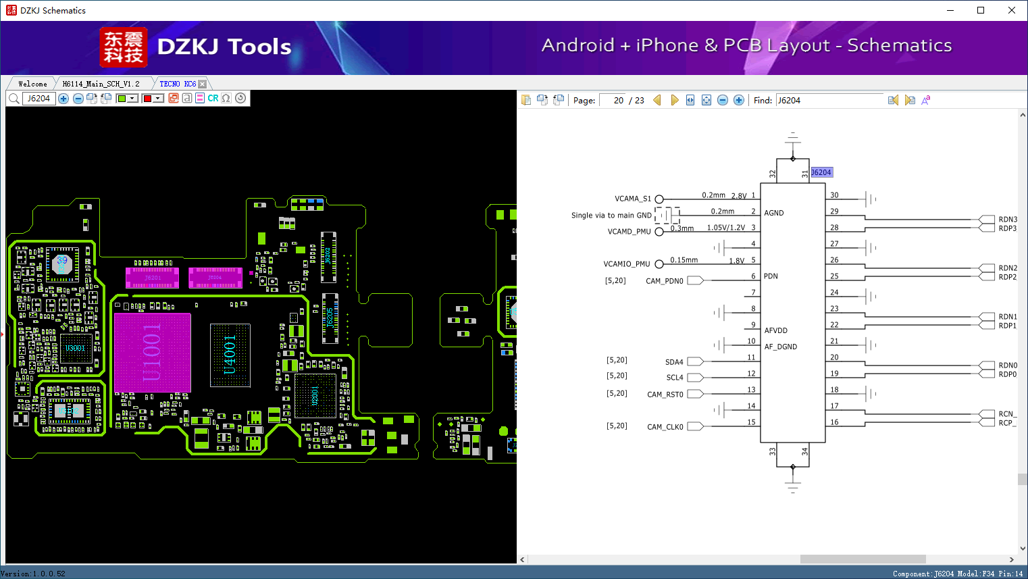The width and height of the screenshot is (1028, 579).
Task: Click the VCAMD_PMU net label
Action: (x=629, y=232)
